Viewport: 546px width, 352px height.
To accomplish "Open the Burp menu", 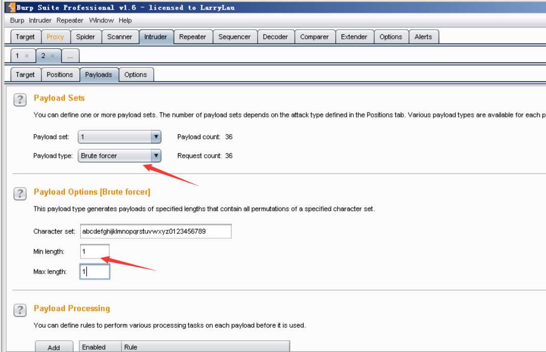I will pyautogui.click(x=17, y=20).
